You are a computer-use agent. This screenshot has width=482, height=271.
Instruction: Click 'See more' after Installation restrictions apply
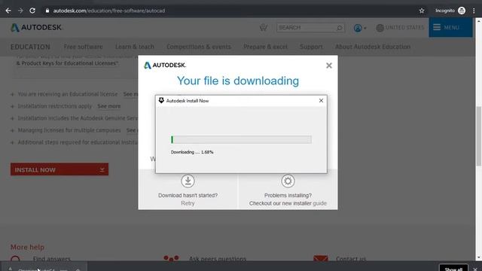pyautogui.click(x=108, y=106)
